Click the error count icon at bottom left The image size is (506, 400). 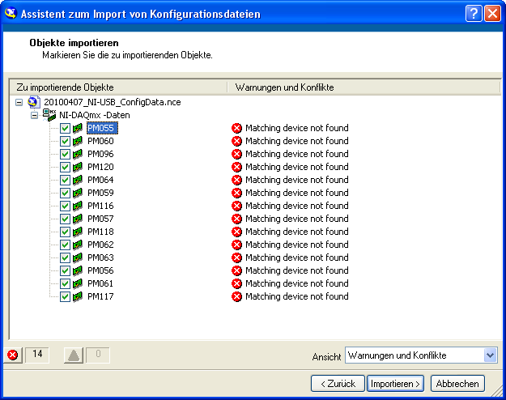point(13,355)
